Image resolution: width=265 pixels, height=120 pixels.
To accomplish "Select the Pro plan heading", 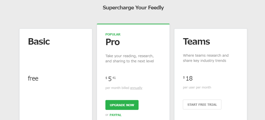I will (x=113, y=42).
